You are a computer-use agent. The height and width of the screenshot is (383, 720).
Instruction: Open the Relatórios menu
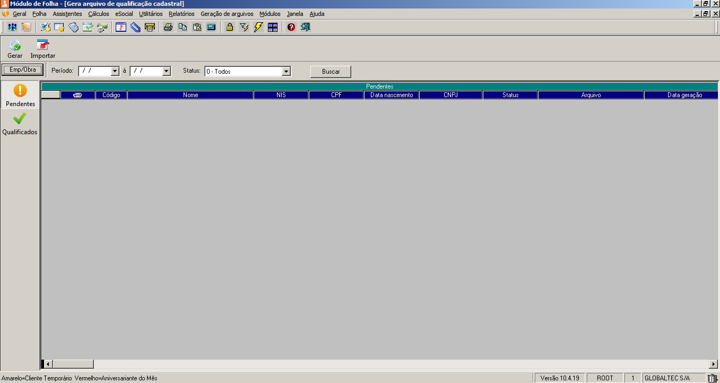pos(181,14)
